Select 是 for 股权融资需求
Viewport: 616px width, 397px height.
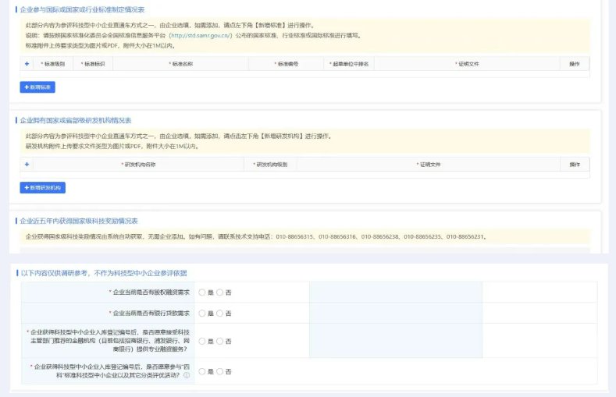[x=202, y=292]
